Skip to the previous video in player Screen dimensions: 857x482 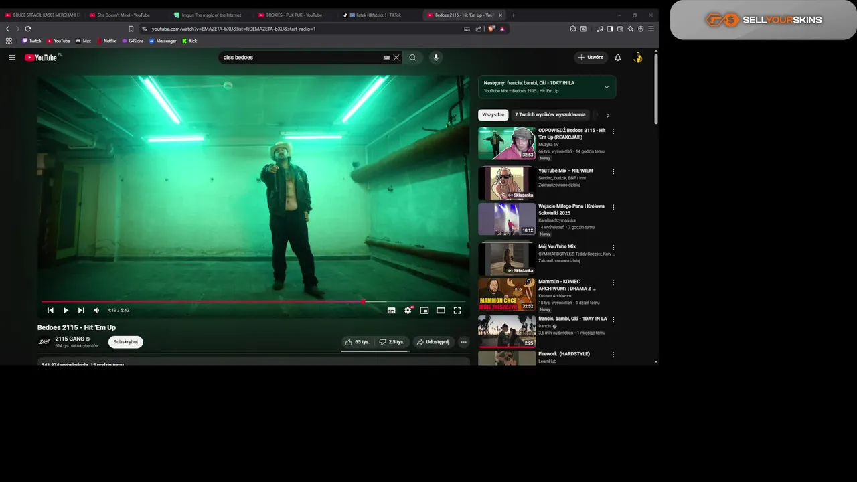(x=50, y=310)
